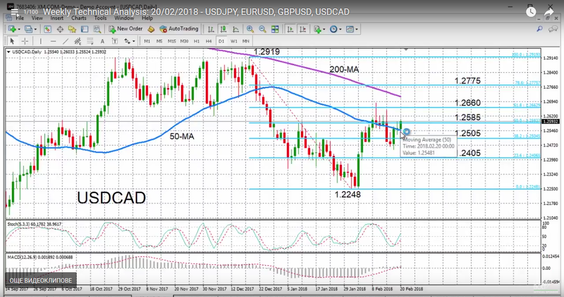Choose the trendline drawing tool
The image size is (564, 297).
(x=66, y=41)
